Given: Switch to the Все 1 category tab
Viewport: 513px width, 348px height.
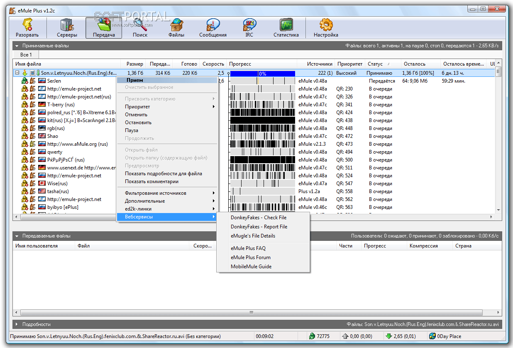Looking at the screenshot, I should pos(26,55).
